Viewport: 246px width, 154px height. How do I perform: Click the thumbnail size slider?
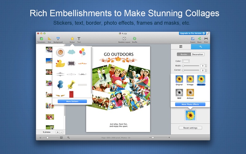point(50,138)
